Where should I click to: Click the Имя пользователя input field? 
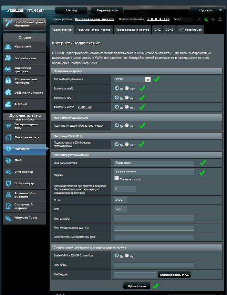(154, 163)
